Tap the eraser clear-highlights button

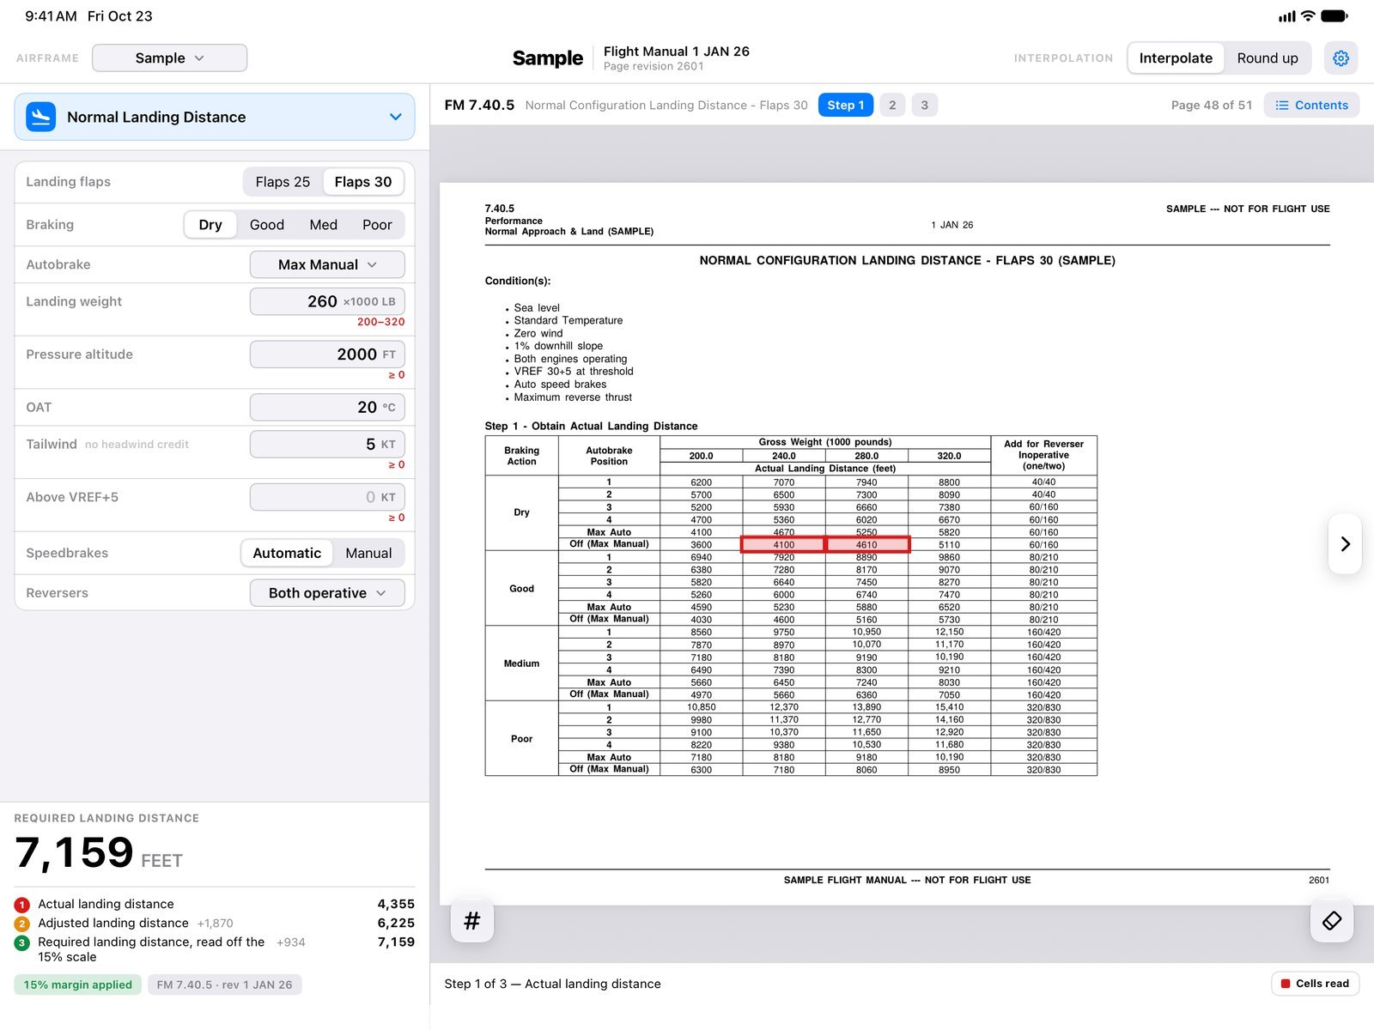(x=1332, y=921)
